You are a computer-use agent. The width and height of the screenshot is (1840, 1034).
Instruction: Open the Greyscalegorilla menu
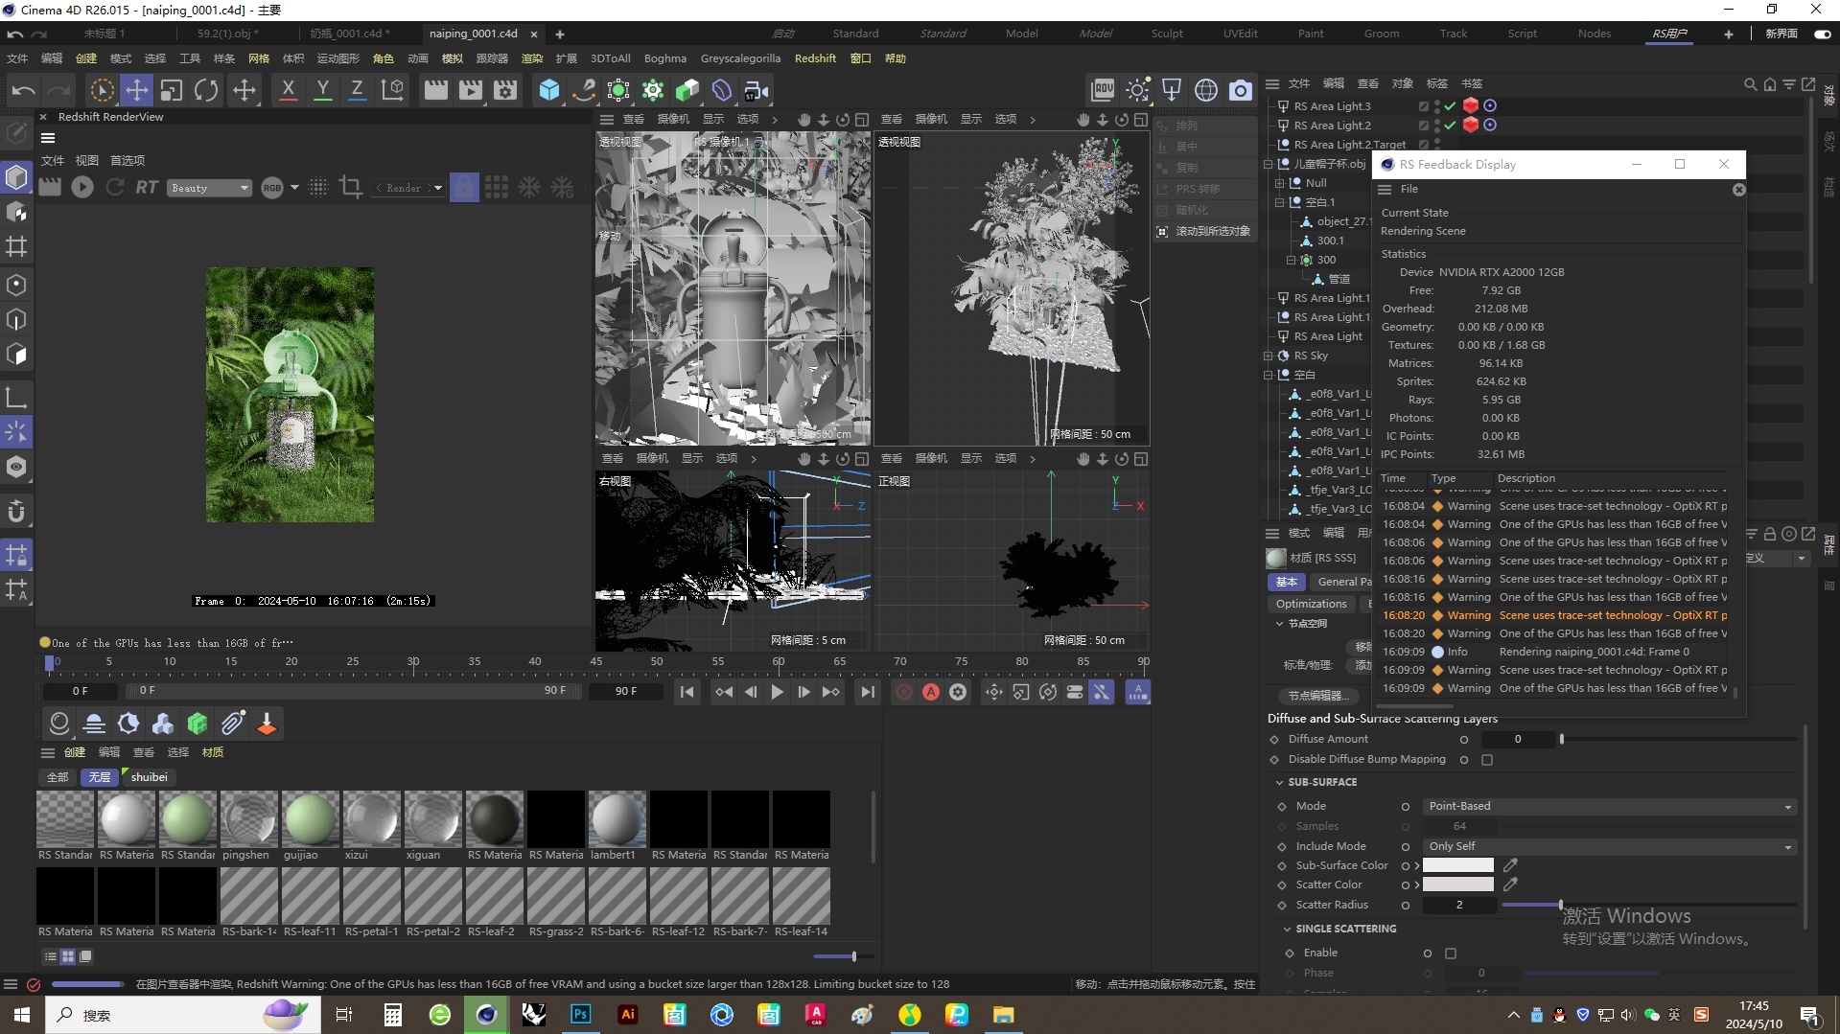point(740,58)
